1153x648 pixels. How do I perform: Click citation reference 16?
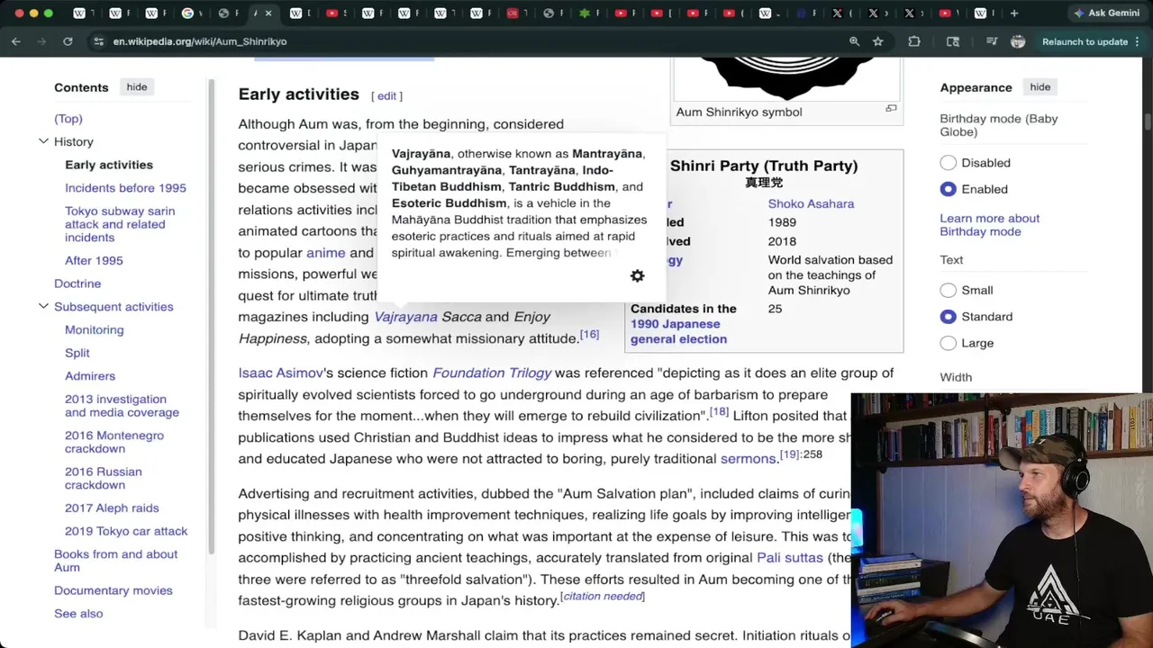click(x=589, y=334)
